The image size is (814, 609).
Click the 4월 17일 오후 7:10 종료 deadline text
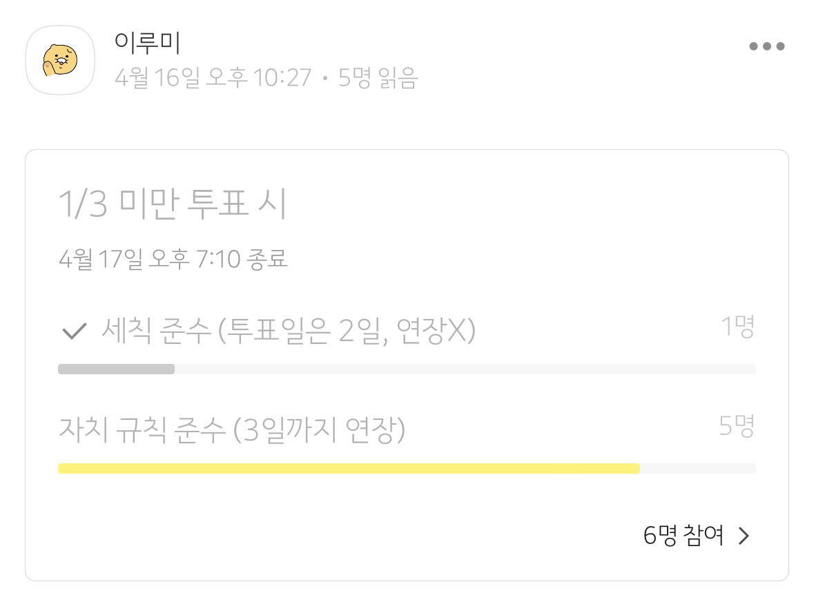174,259
